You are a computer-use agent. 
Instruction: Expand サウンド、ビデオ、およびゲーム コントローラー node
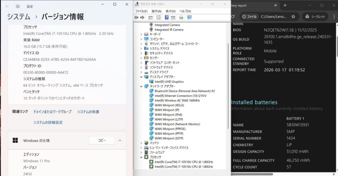[x=141, y=44]
